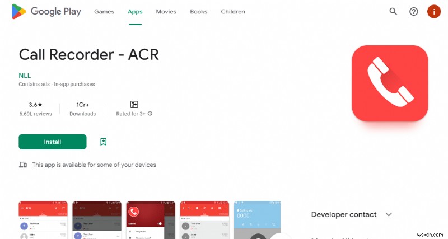448x239 pixels.
Task: Select the Apps tab
Action: tap(135, 12)
